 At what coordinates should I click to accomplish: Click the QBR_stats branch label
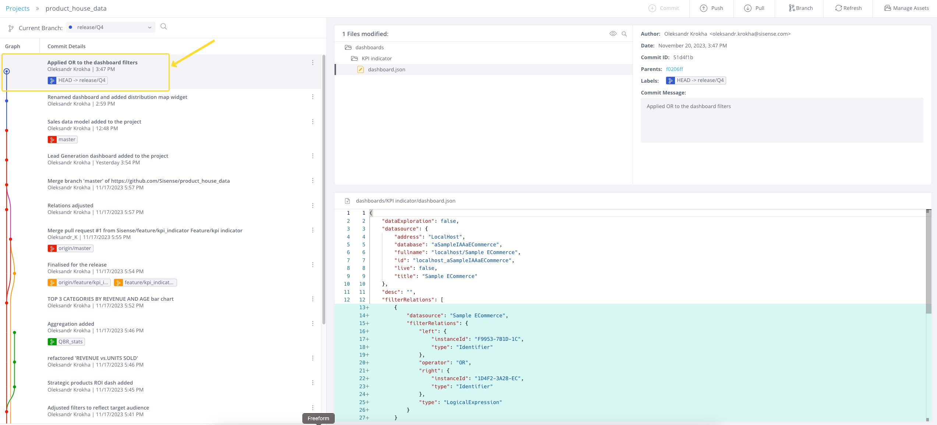click(x=66, y=342)
